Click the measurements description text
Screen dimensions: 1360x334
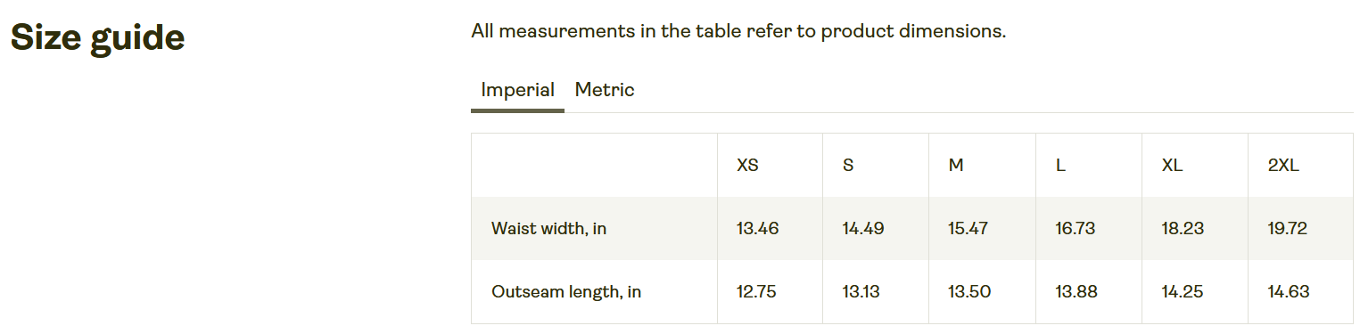[x=738, y=31]
